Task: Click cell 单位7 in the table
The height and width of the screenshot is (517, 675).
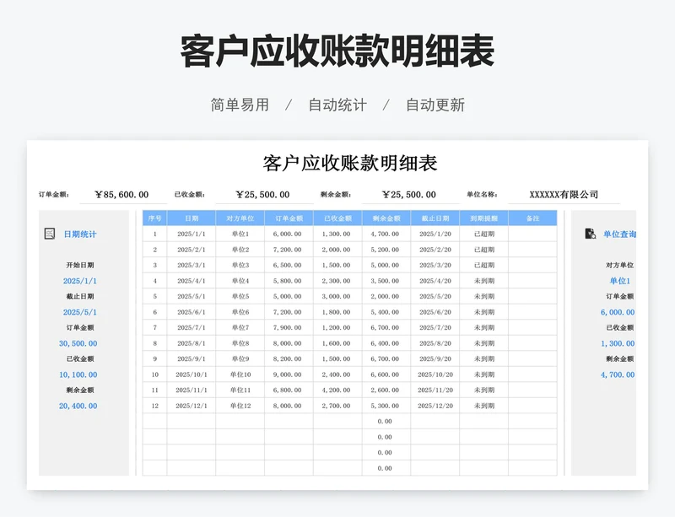Action: tap(240, 327)
